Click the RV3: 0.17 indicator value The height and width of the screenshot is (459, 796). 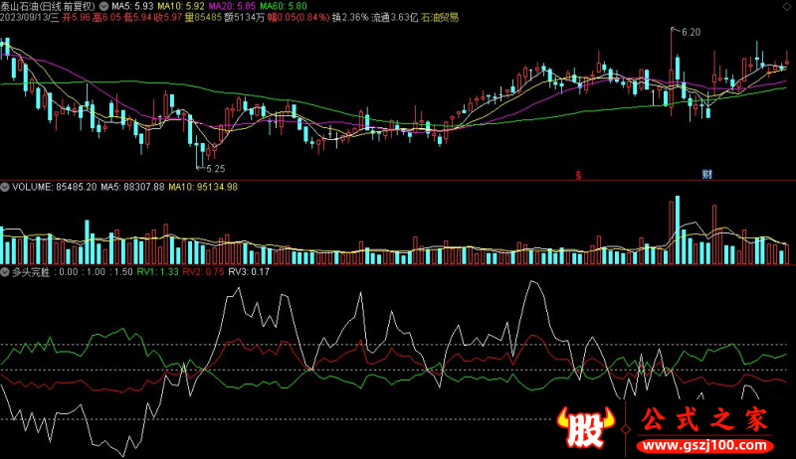(x=249, y=272)
